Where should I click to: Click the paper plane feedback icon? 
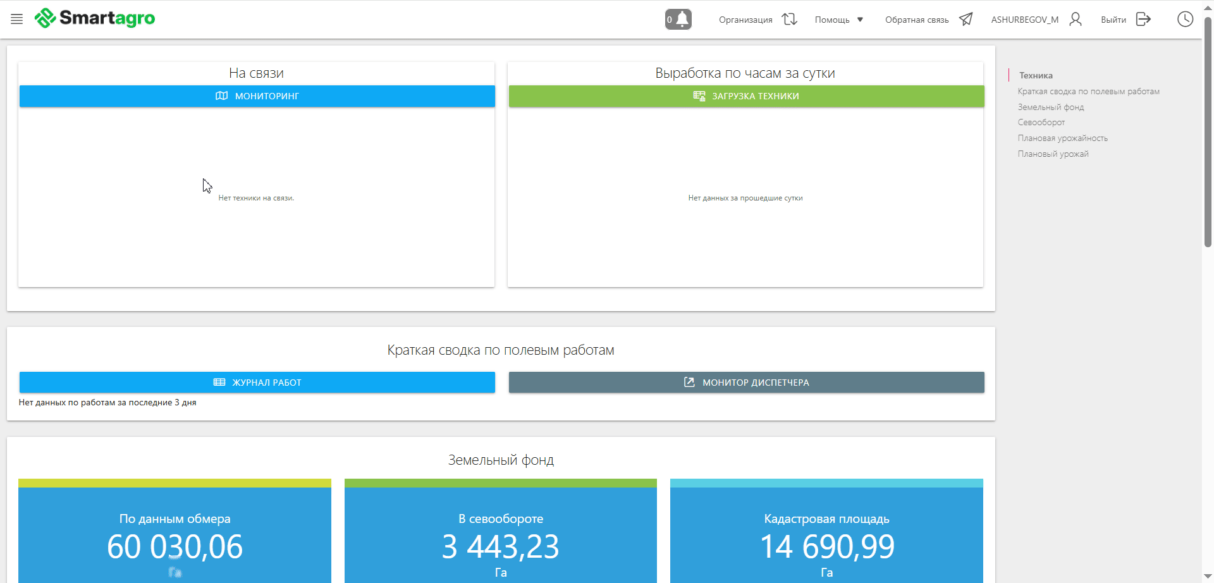pyautogui.click(x=966, y=19)
